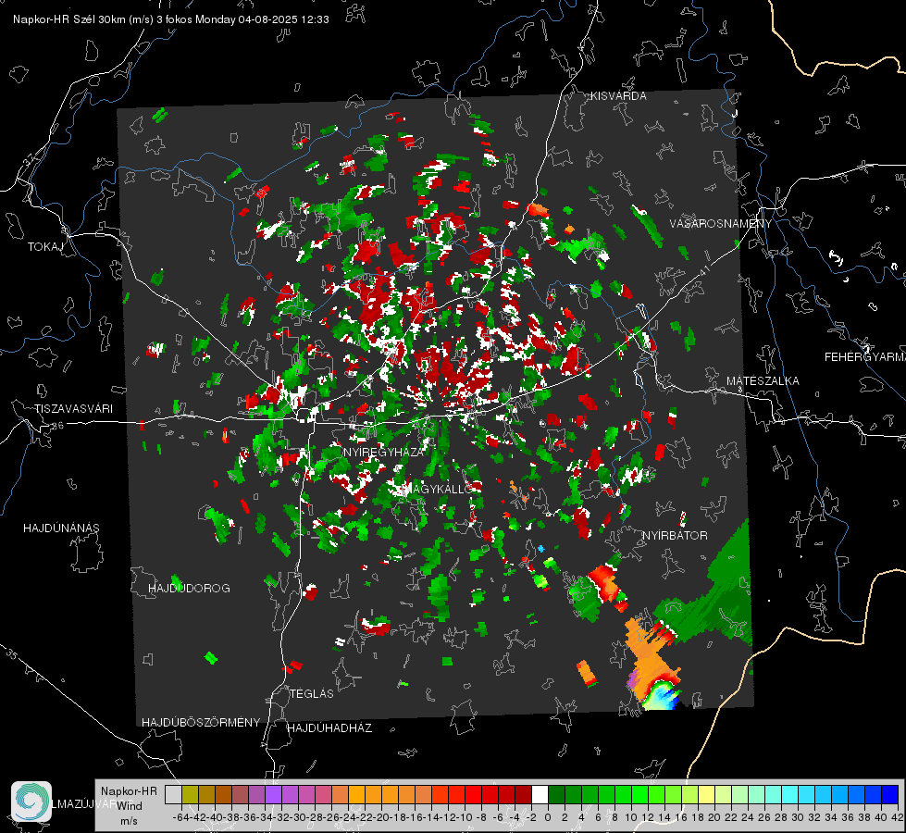Click the NYÍRBÁTOR label

point(675,536)
